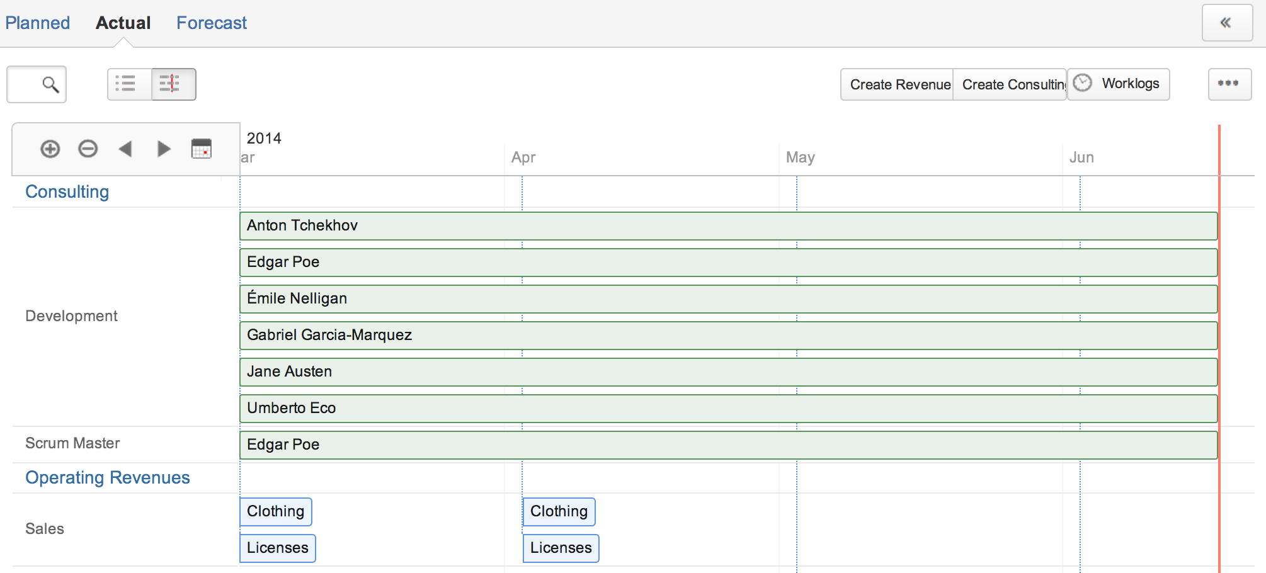Select the April Clothing sales entry
The image size is (1266, 573).
(x=558, y=511)
